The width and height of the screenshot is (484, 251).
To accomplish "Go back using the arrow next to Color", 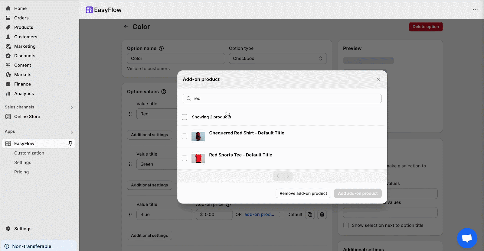I will [126, 27].
